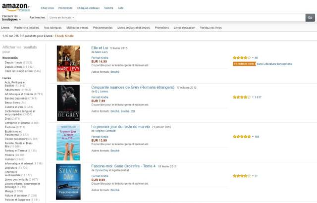Filter by Depuis 3 mois
This screenshot has height=203, width=317.
pos(19,67)
